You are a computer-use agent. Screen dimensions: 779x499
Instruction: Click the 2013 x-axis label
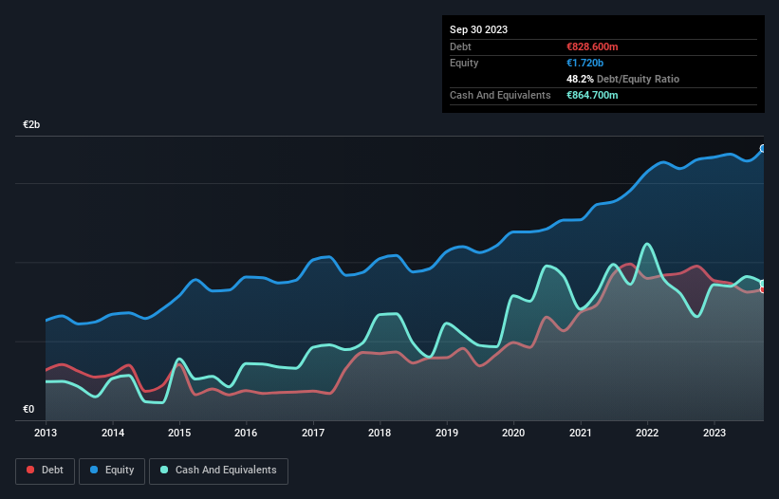click(x=46, y=433)
